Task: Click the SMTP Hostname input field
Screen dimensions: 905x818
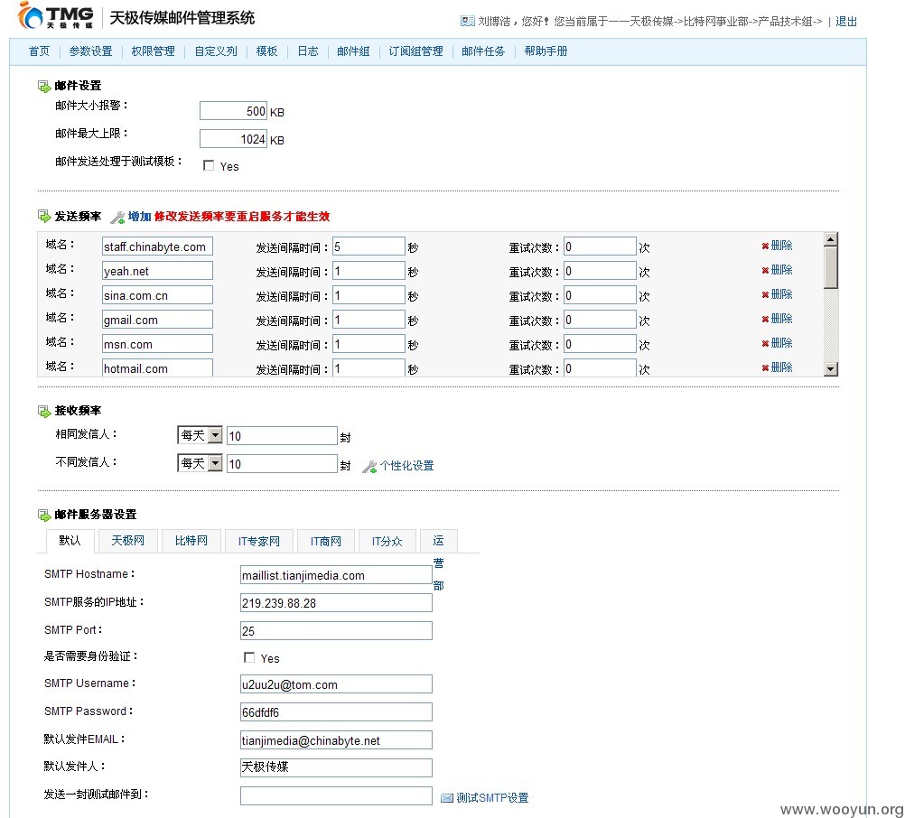Action: click(336, 575)
